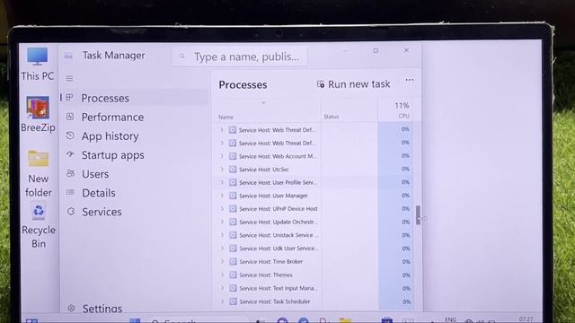Image resolution: width=575 pixels, height=323 pixels.
Task: Expand Service Host: Themes row
Action: click(222, 275)
